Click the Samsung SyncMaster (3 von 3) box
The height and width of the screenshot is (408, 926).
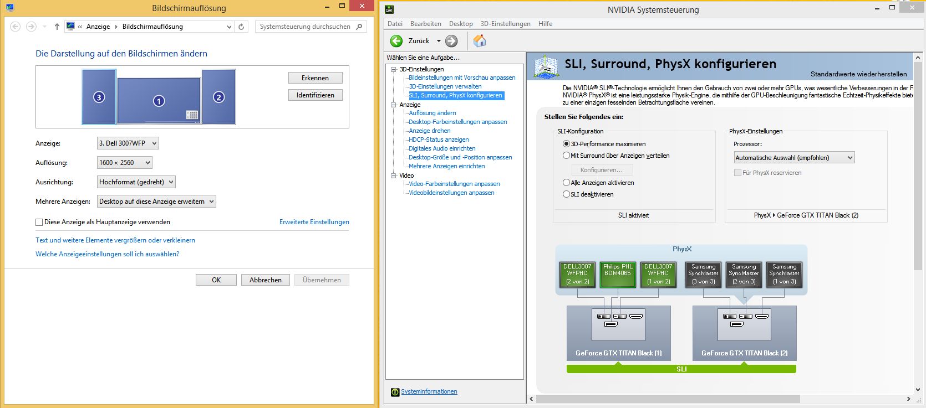(x=703, y=274)
